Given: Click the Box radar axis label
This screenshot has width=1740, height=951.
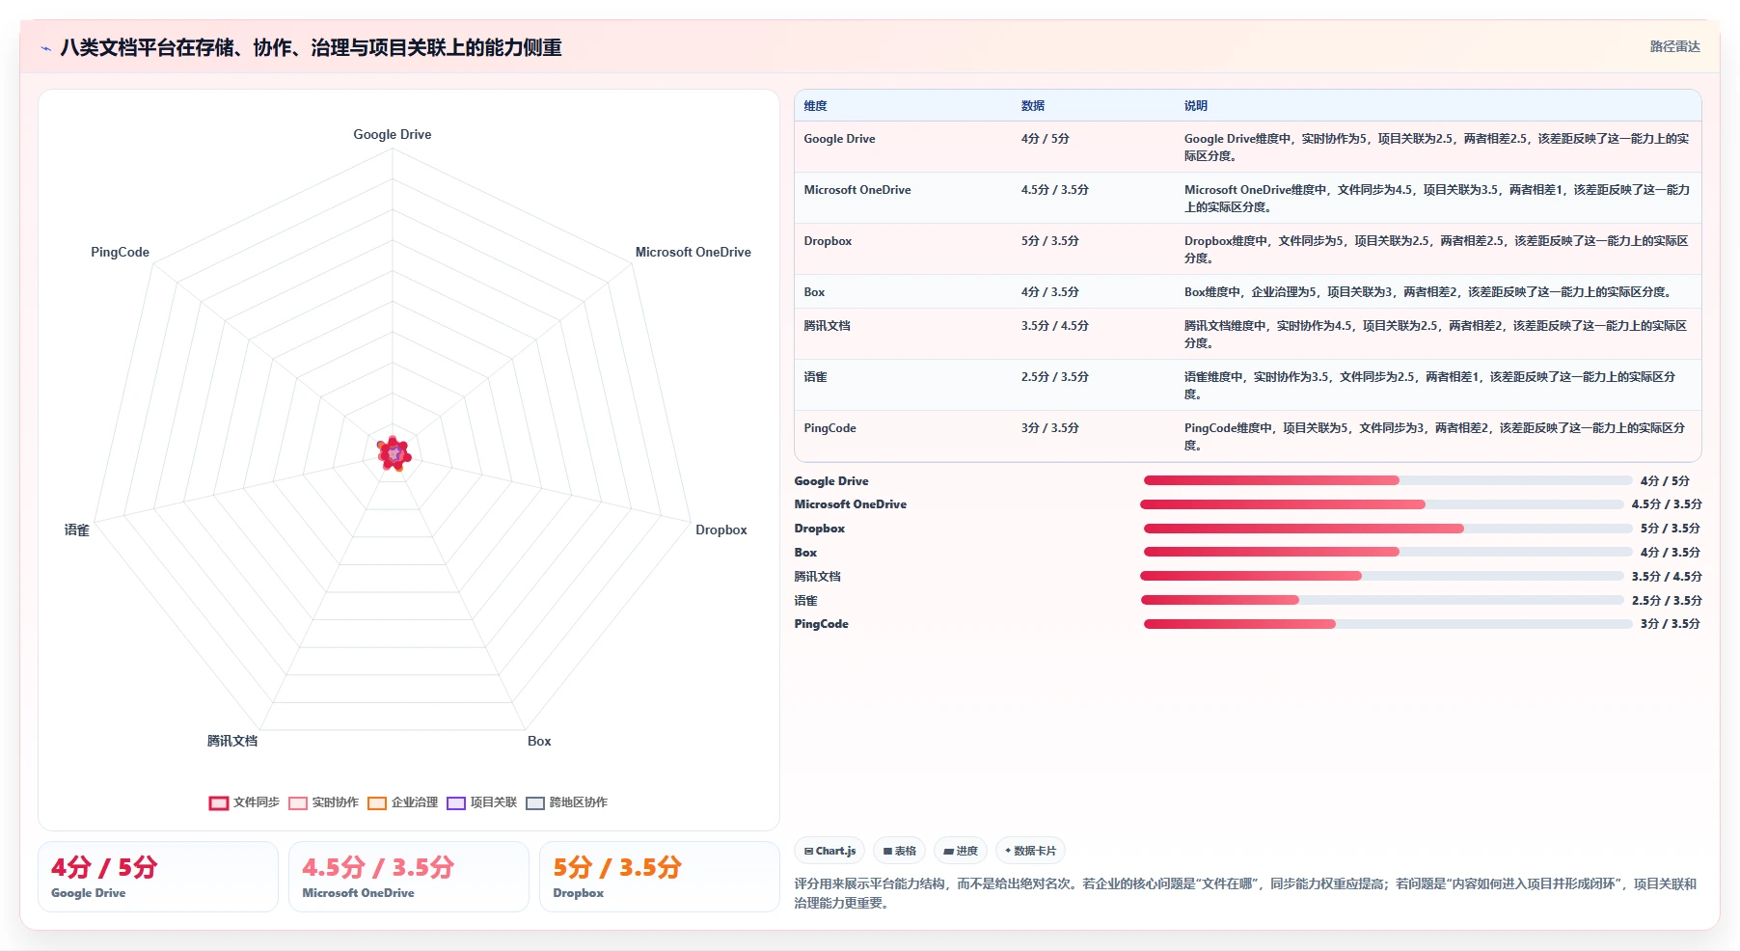Looking at the screenshot, I should pos(539,742).
